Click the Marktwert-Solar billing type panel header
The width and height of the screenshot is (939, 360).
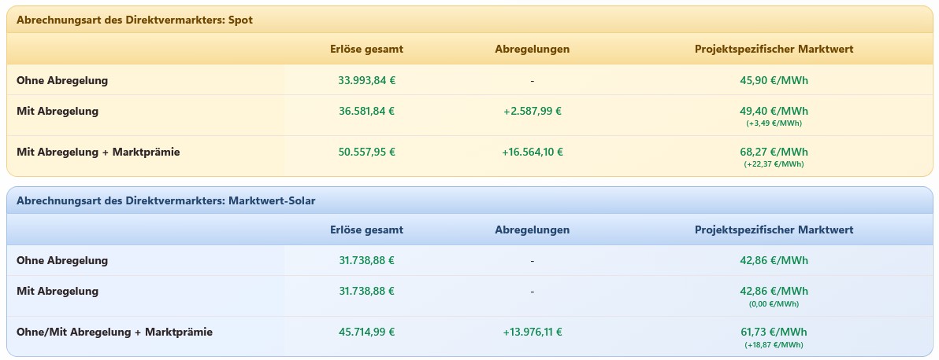(x=469, y=200)
